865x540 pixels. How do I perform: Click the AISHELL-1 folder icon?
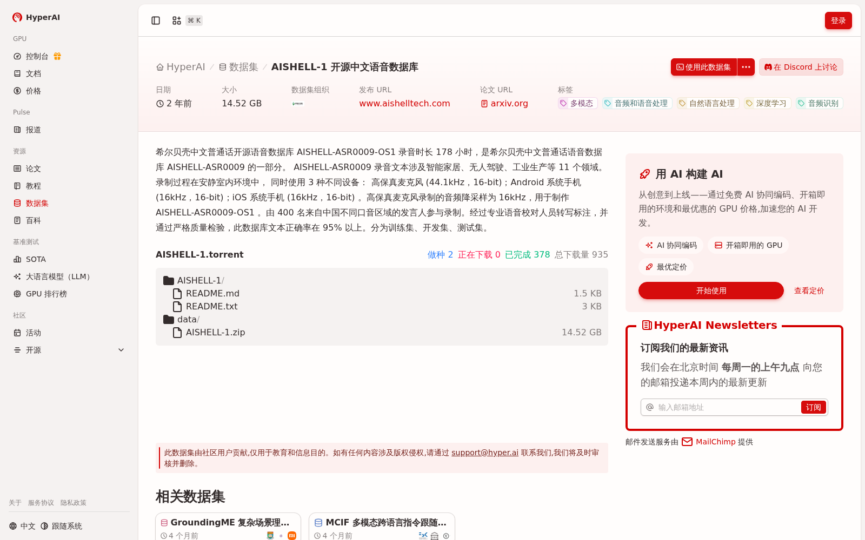pyautogui.click(x=169, y=281)
